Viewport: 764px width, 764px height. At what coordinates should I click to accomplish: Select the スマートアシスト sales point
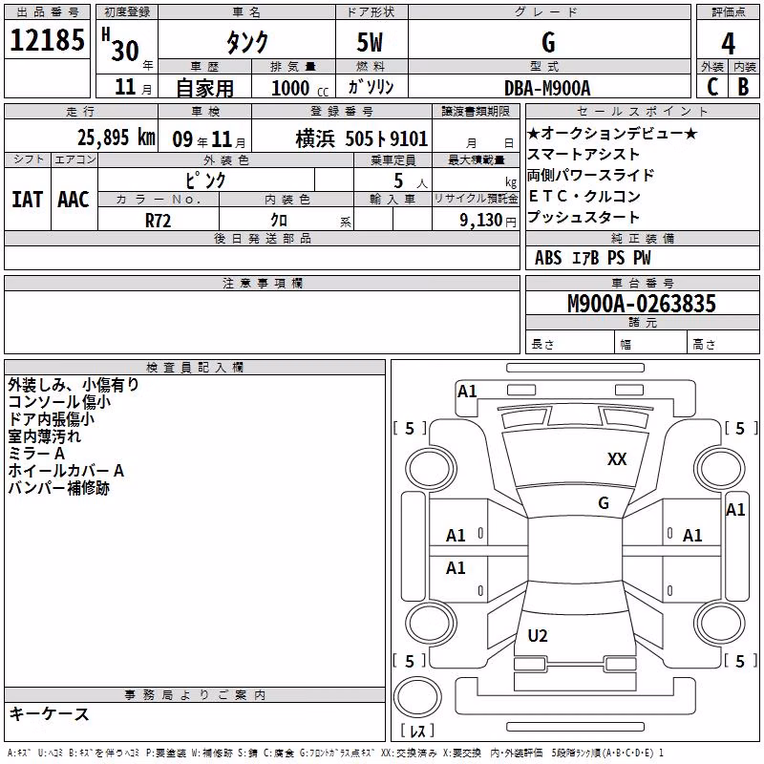point(584,154)
